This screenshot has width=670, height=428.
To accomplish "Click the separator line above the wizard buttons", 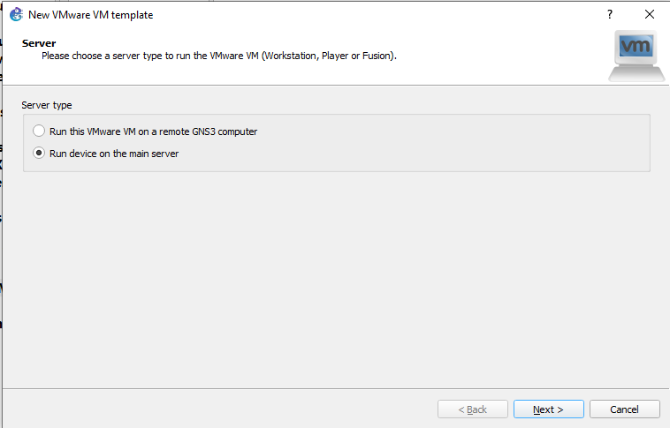I will [336, 389].
